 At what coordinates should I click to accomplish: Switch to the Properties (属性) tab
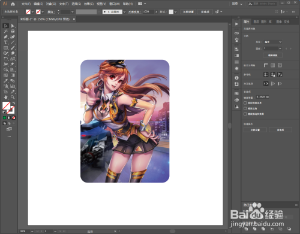tap(247, 22)
